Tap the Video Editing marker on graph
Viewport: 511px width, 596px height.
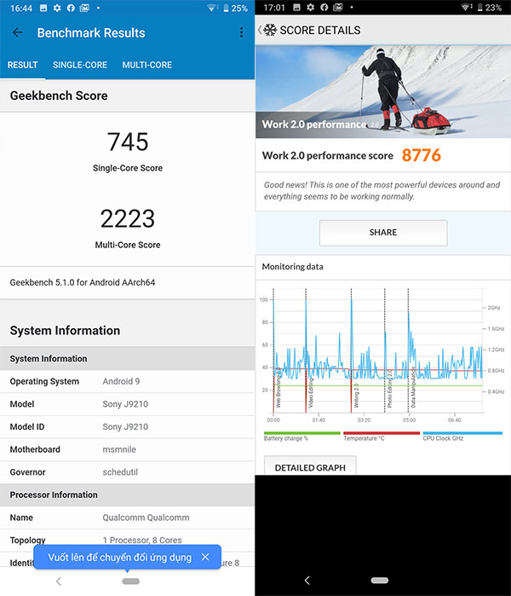tap(311, 393)
